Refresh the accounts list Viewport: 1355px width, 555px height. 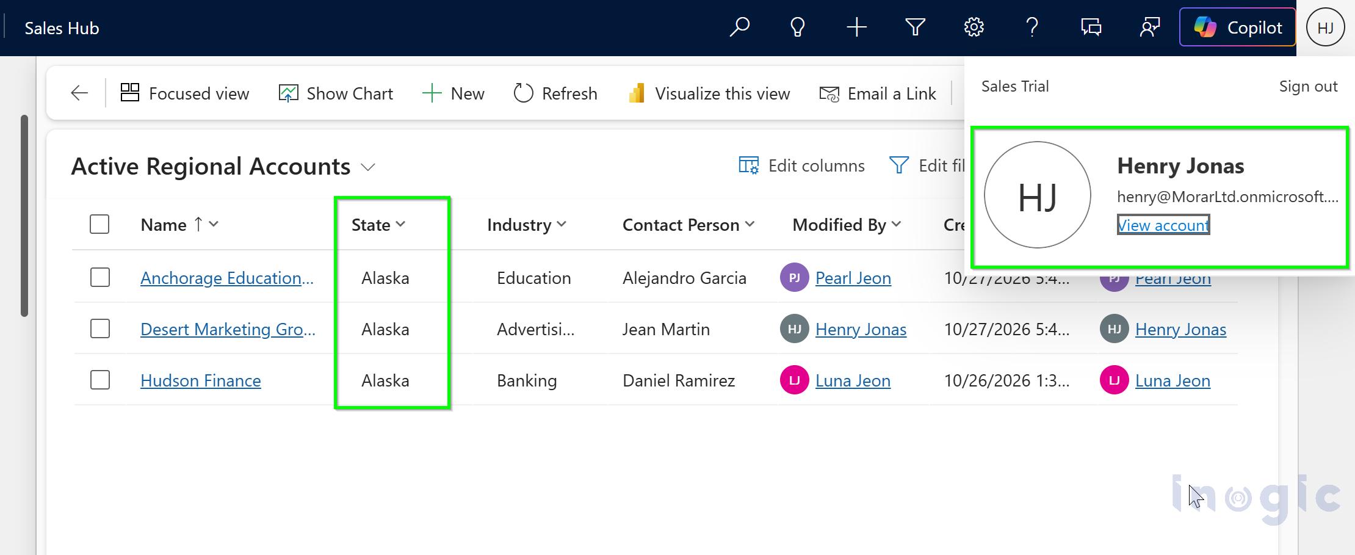(x=555, y=93)
